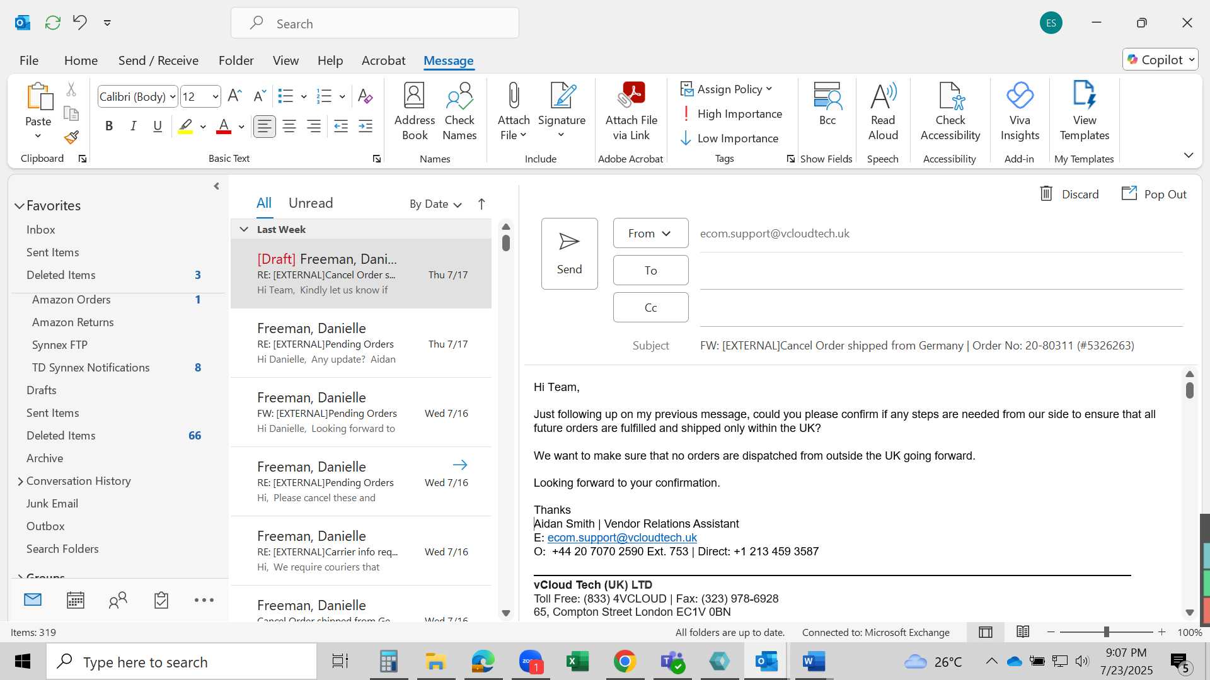
Task: Increase paragraph indent
Action: point(366,127)
